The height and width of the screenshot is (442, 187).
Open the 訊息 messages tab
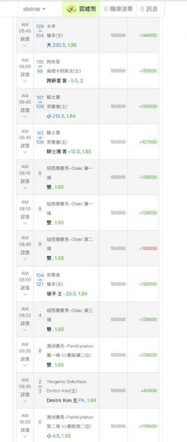[x=150, y=9]
